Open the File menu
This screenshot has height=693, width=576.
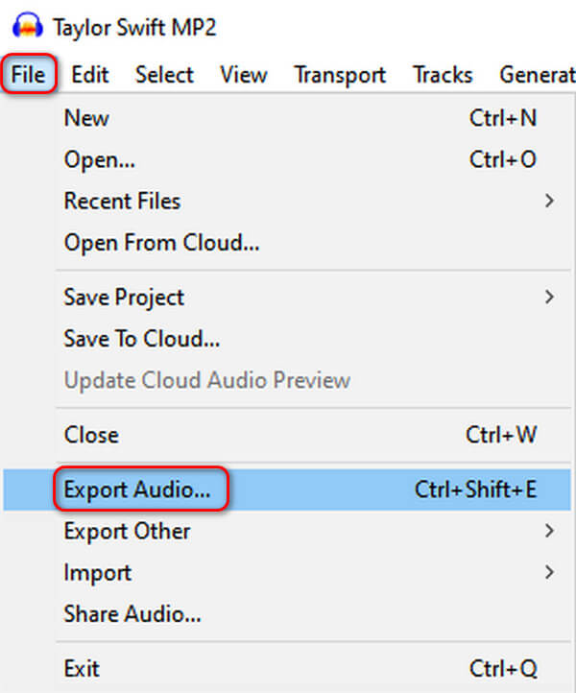click(29, 74)
